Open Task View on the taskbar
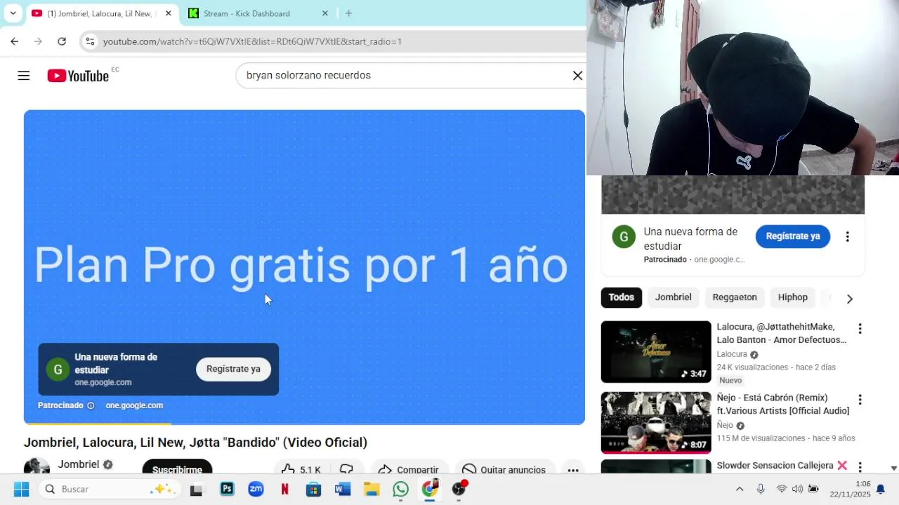Screen dimensions: 899x505 pyautogui.click(x=197, y=489)
